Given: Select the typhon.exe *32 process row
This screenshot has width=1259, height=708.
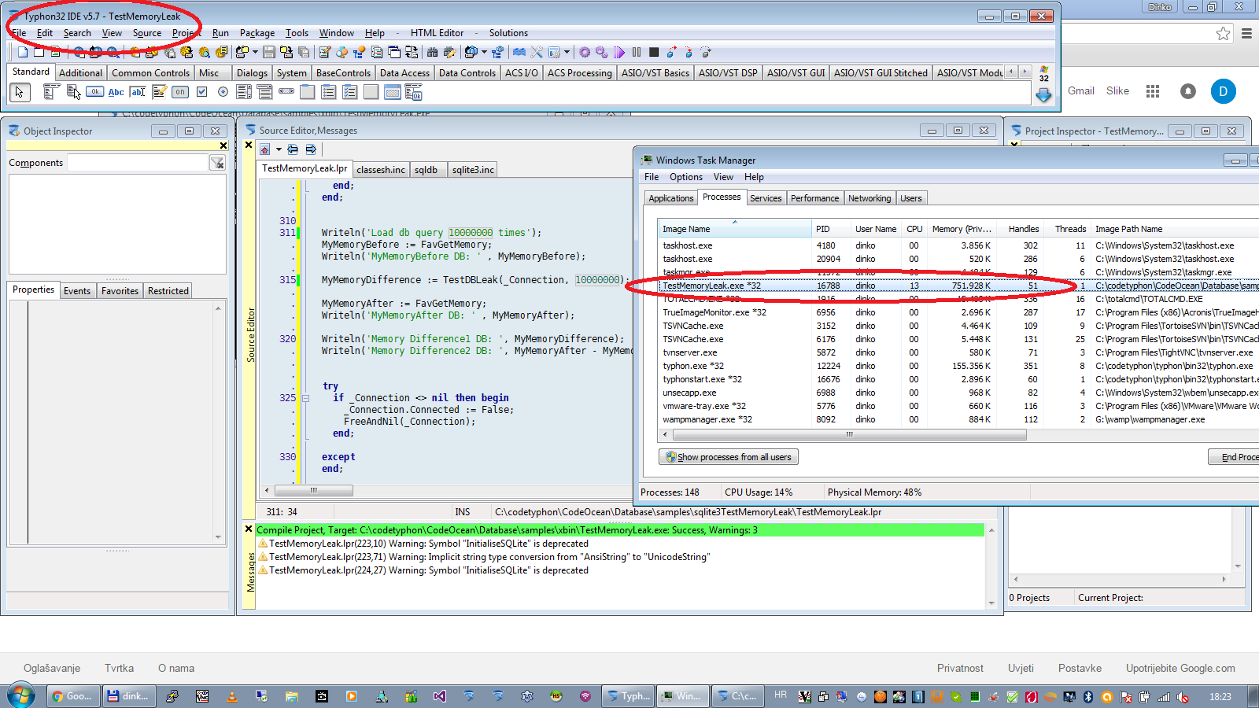Looking at the screenshot, I should (958, 366).
